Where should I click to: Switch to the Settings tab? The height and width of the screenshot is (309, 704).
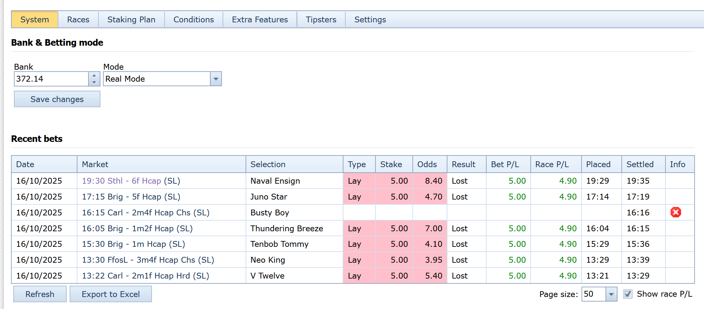click(x=370, y=20)
